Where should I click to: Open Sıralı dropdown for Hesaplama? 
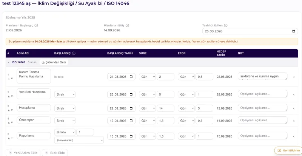pos(65,108)
